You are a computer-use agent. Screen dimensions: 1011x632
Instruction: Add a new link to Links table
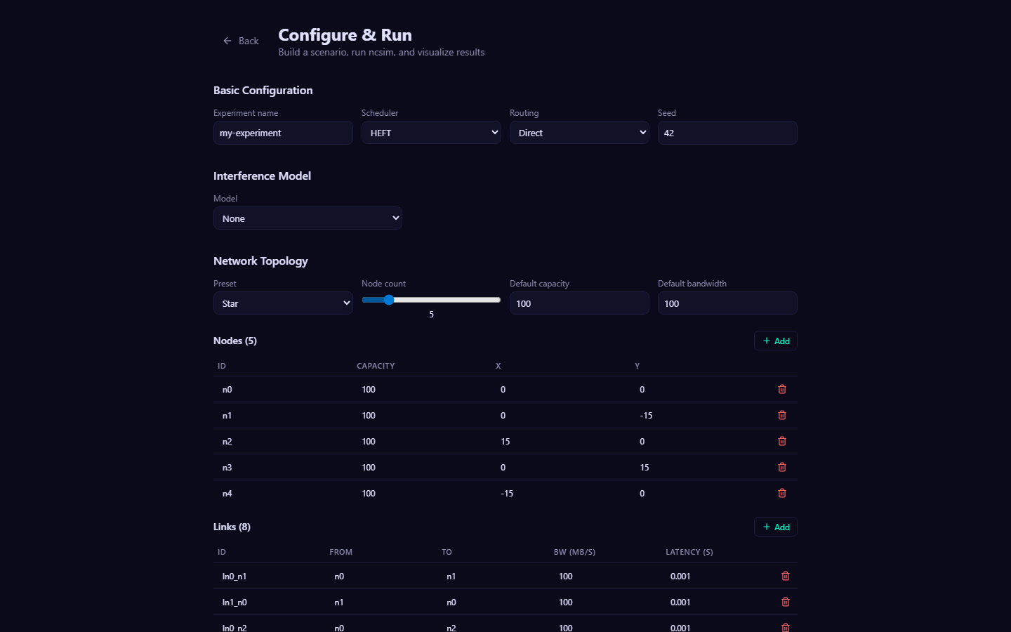pyautogui.click(x=775, y=527)
